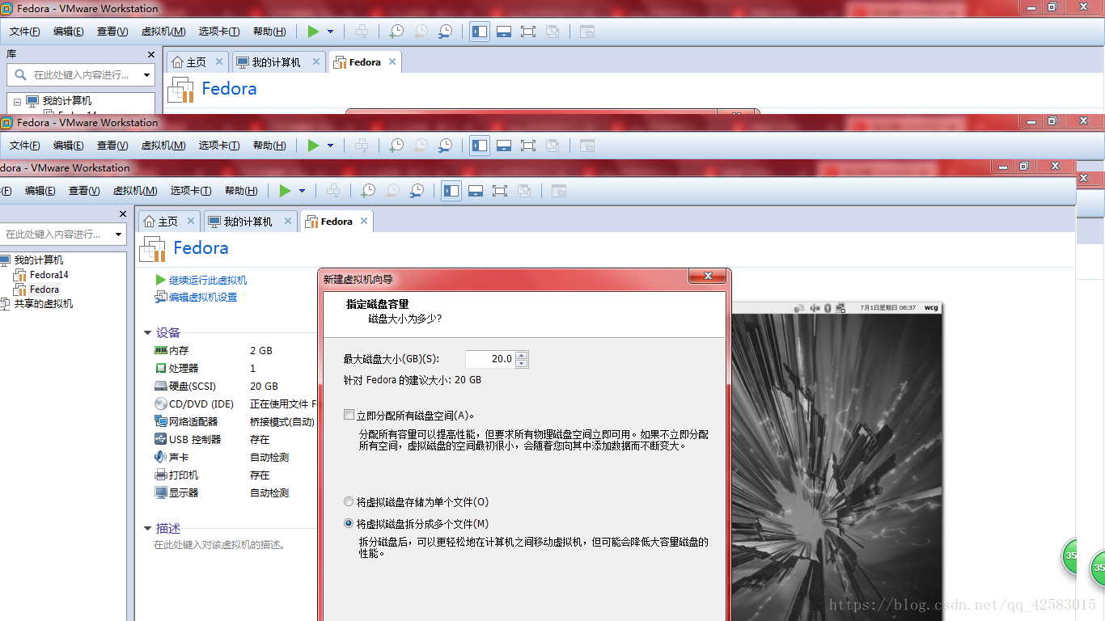This screenshot has height=621, width=1105.
Task: Enter full screen mode icon in front window toolbar
Action: [500, 191]
